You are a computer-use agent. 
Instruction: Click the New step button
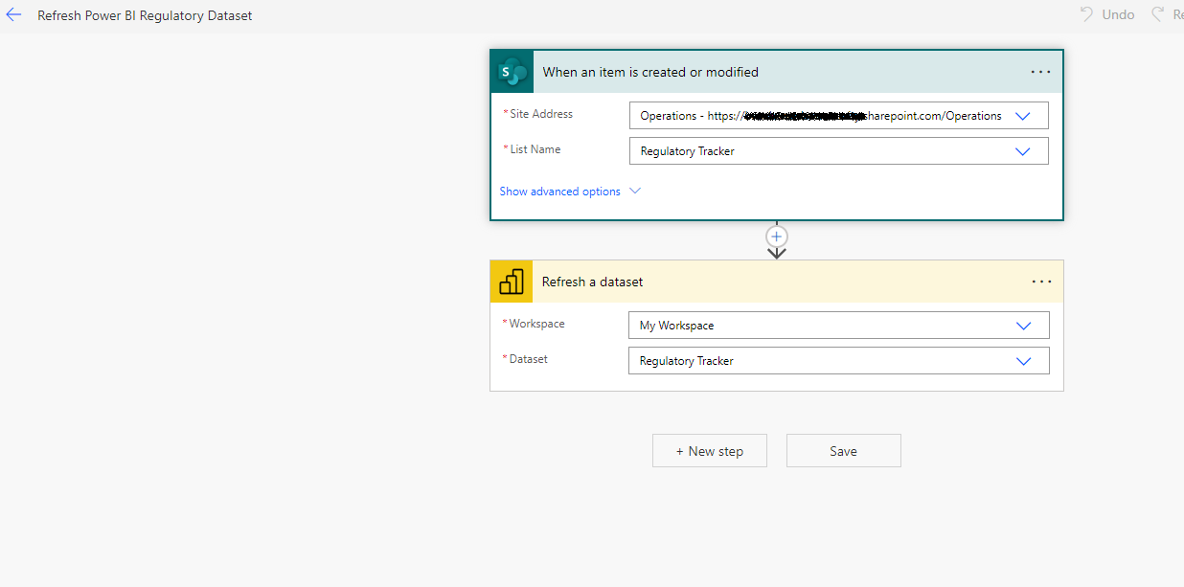pos(710,451)
